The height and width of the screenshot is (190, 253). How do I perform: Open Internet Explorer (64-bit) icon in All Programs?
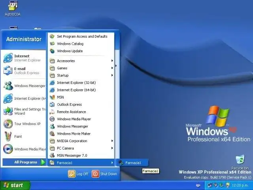52,90
